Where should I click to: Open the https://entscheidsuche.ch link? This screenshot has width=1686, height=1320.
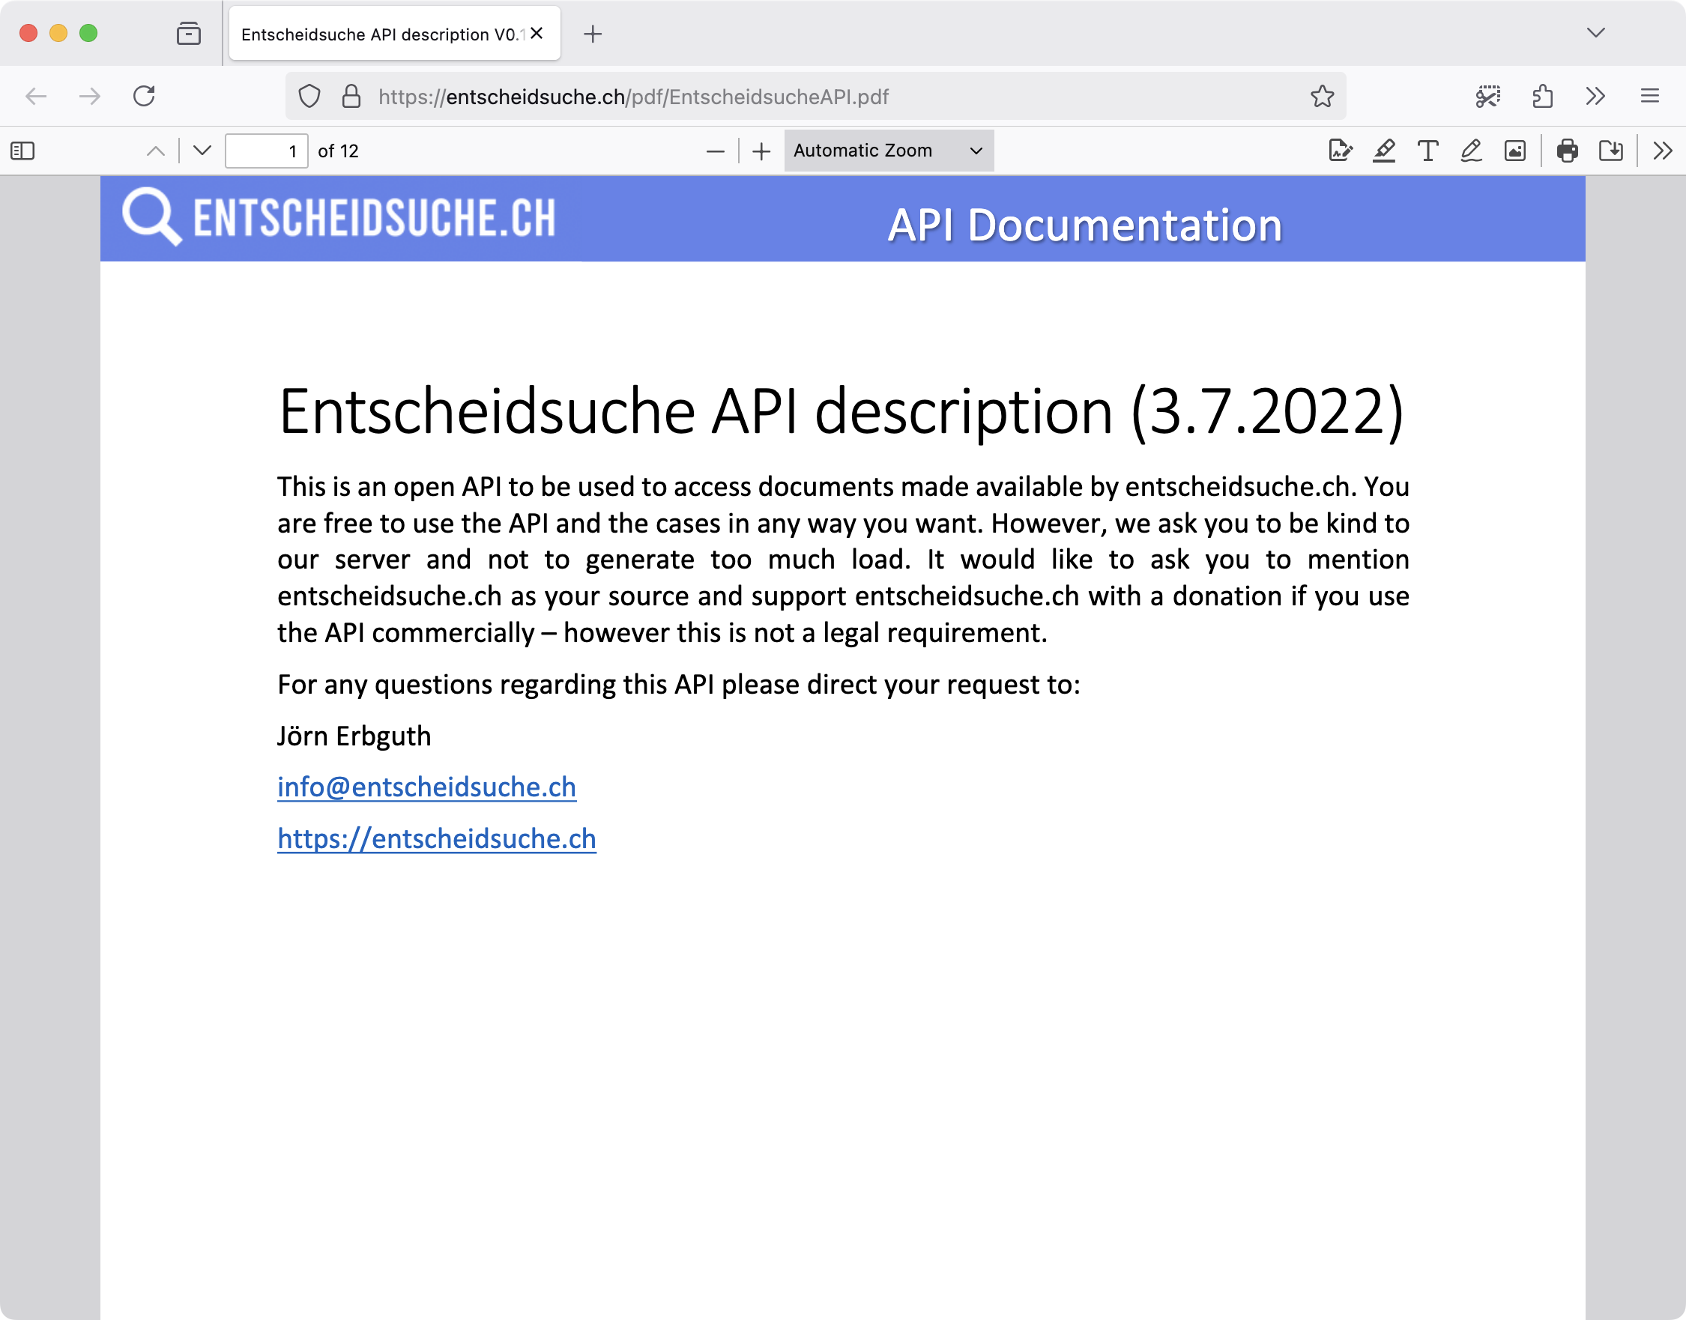click(436, 838)
